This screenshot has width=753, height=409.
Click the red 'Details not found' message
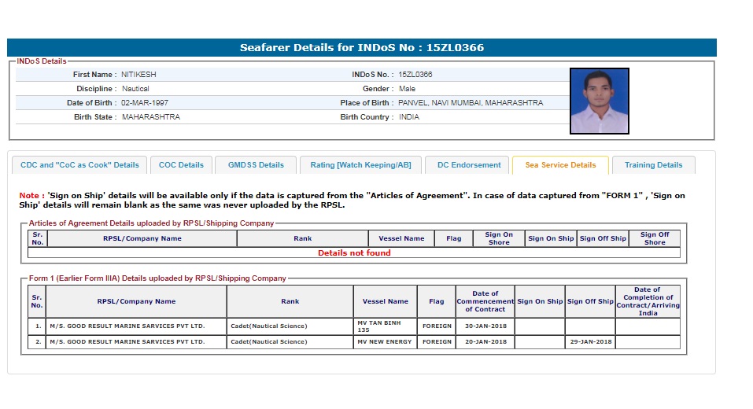pos(354,253)
